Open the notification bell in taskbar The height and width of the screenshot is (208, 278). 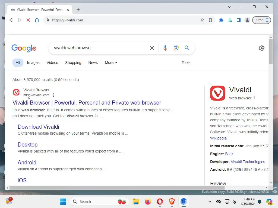(x=260, y=201)
